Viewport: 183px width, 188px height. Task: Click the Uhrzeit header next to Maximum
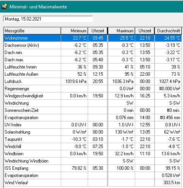145,31
